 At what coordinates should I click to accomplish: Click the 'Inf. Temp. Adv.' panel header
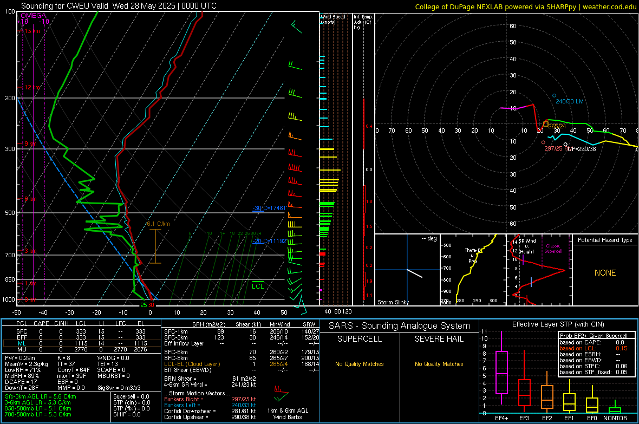[363, 22]
